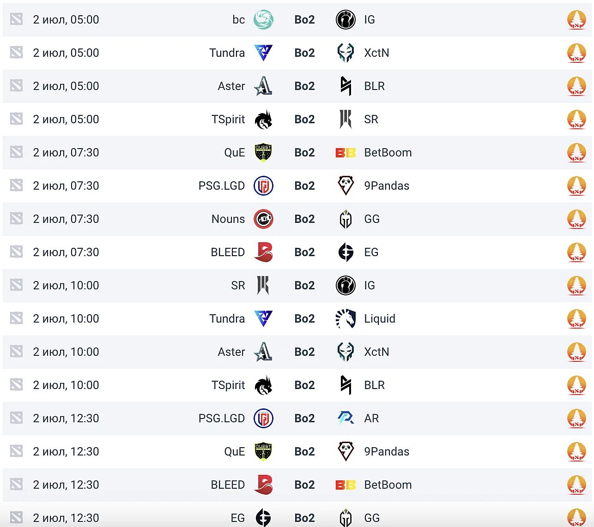This screenshot has height=527, width=594.
Task: Click the Nouns team red logo
Action: (263, 219)
